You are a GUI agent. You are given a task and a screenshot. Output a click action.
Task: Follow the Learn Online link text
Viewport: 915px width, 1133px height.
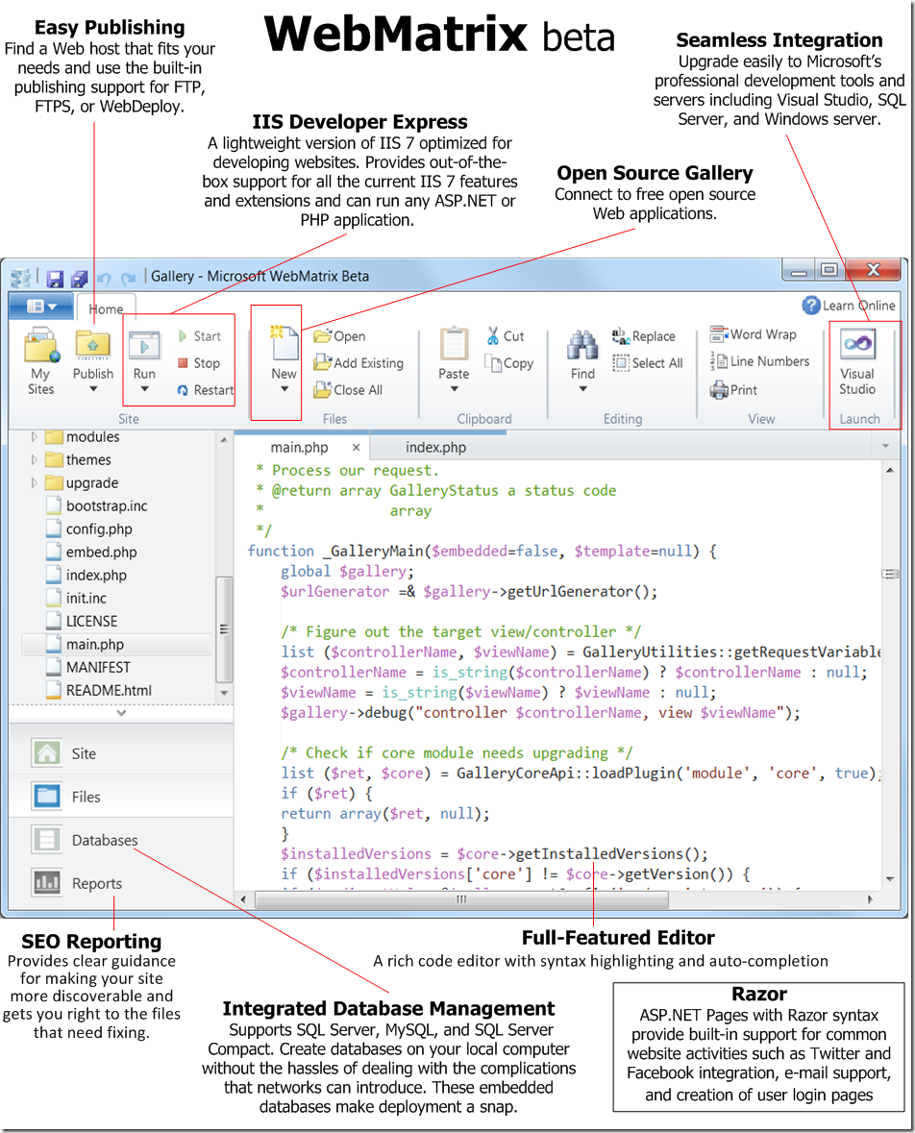[x=858, y=306]
